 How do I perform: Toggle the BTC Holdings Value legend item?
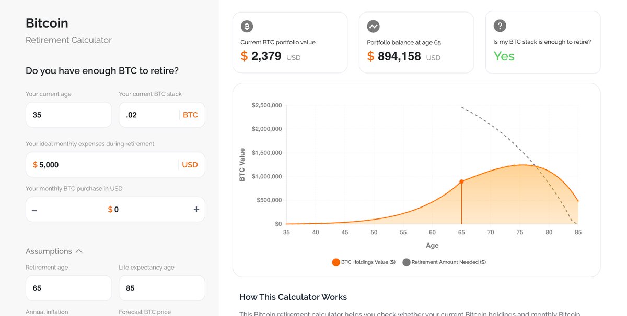[364, 262]
